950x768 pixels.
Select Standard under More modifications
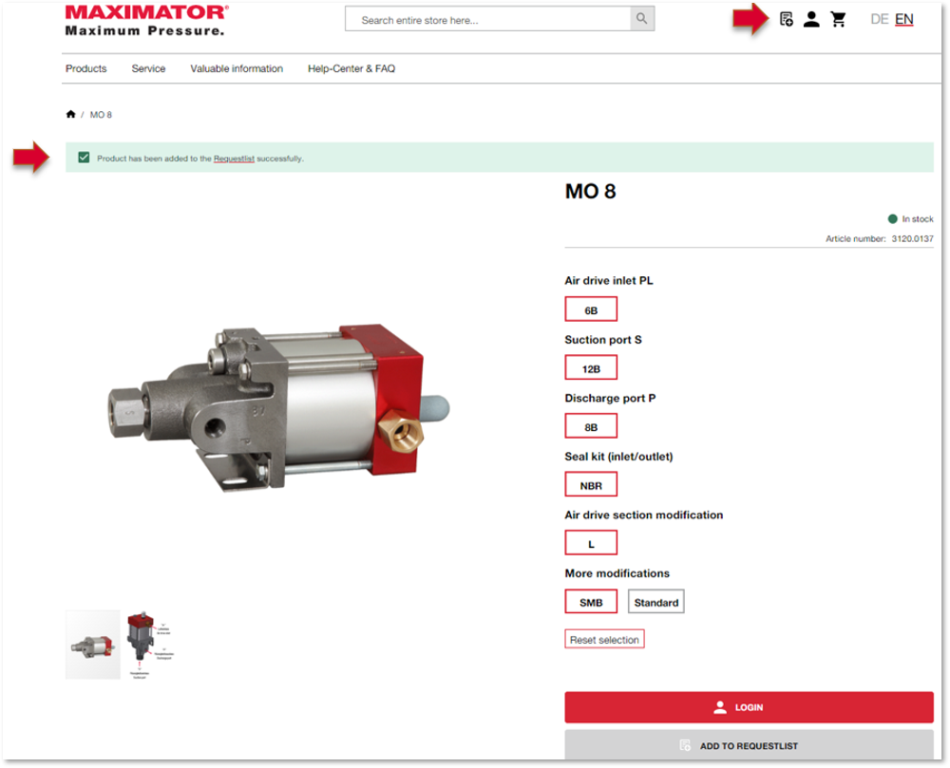(x=656, y=602)
